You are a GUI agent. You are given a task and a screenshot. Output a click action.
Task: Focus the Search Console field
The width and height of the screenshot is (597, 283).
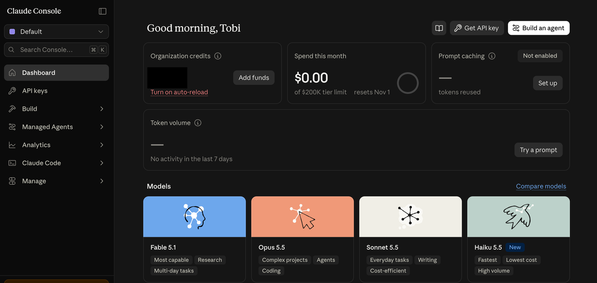tap(56, 50)
